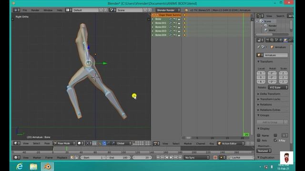Lock the Bone.004 channel
The height and width of the screenshot is (171, 305).
point(179,35)
